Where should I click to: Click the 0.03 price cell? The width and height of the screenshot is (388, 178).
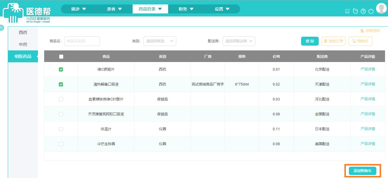(x=276, y=99)
